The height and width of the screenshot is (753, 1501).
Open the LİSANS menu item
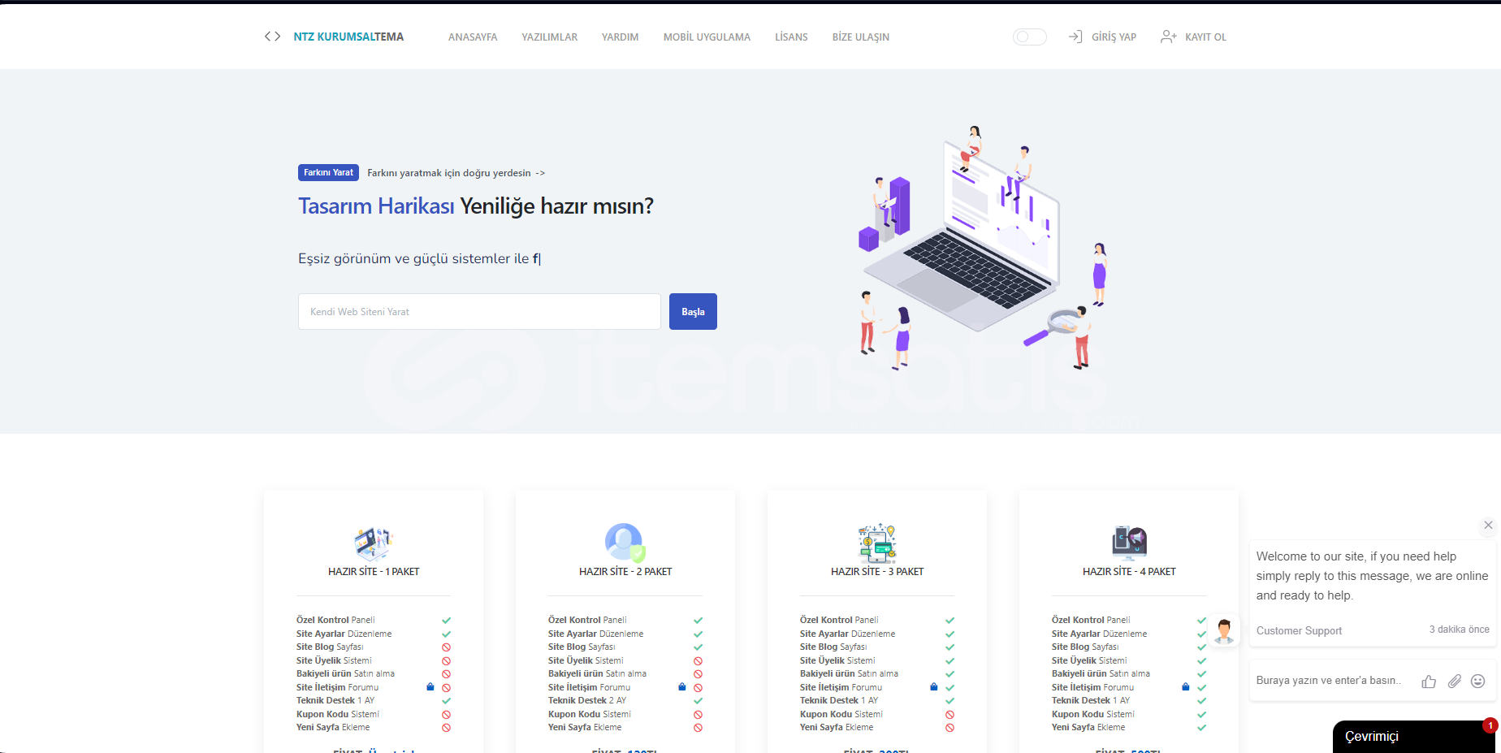791,37
